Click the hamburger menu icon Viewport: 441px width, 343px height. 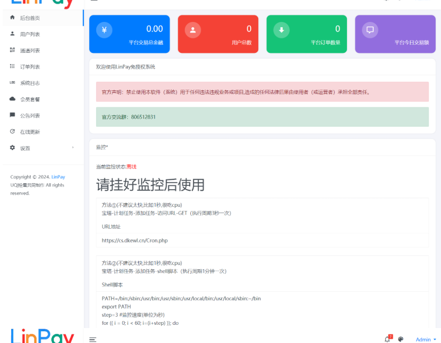[93, 339]
